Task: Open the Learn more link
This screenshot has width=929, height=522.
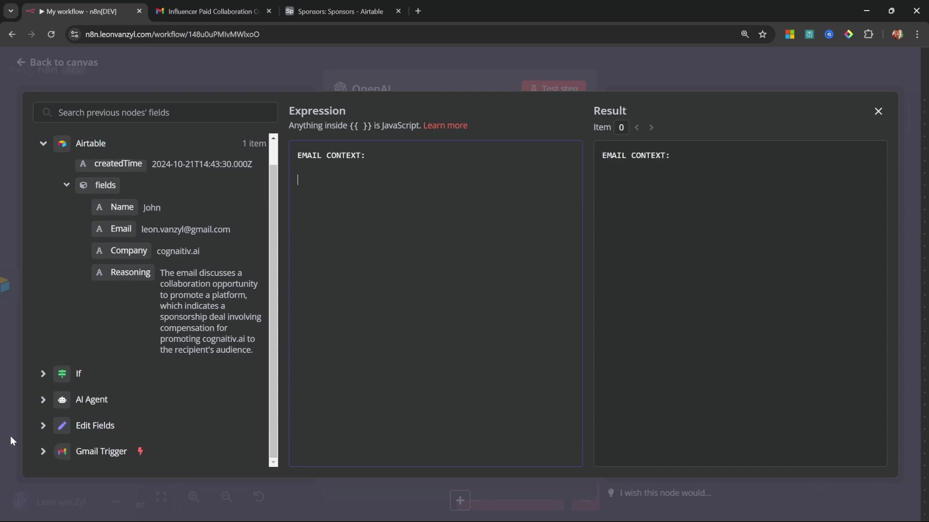Action: [445, 126]
